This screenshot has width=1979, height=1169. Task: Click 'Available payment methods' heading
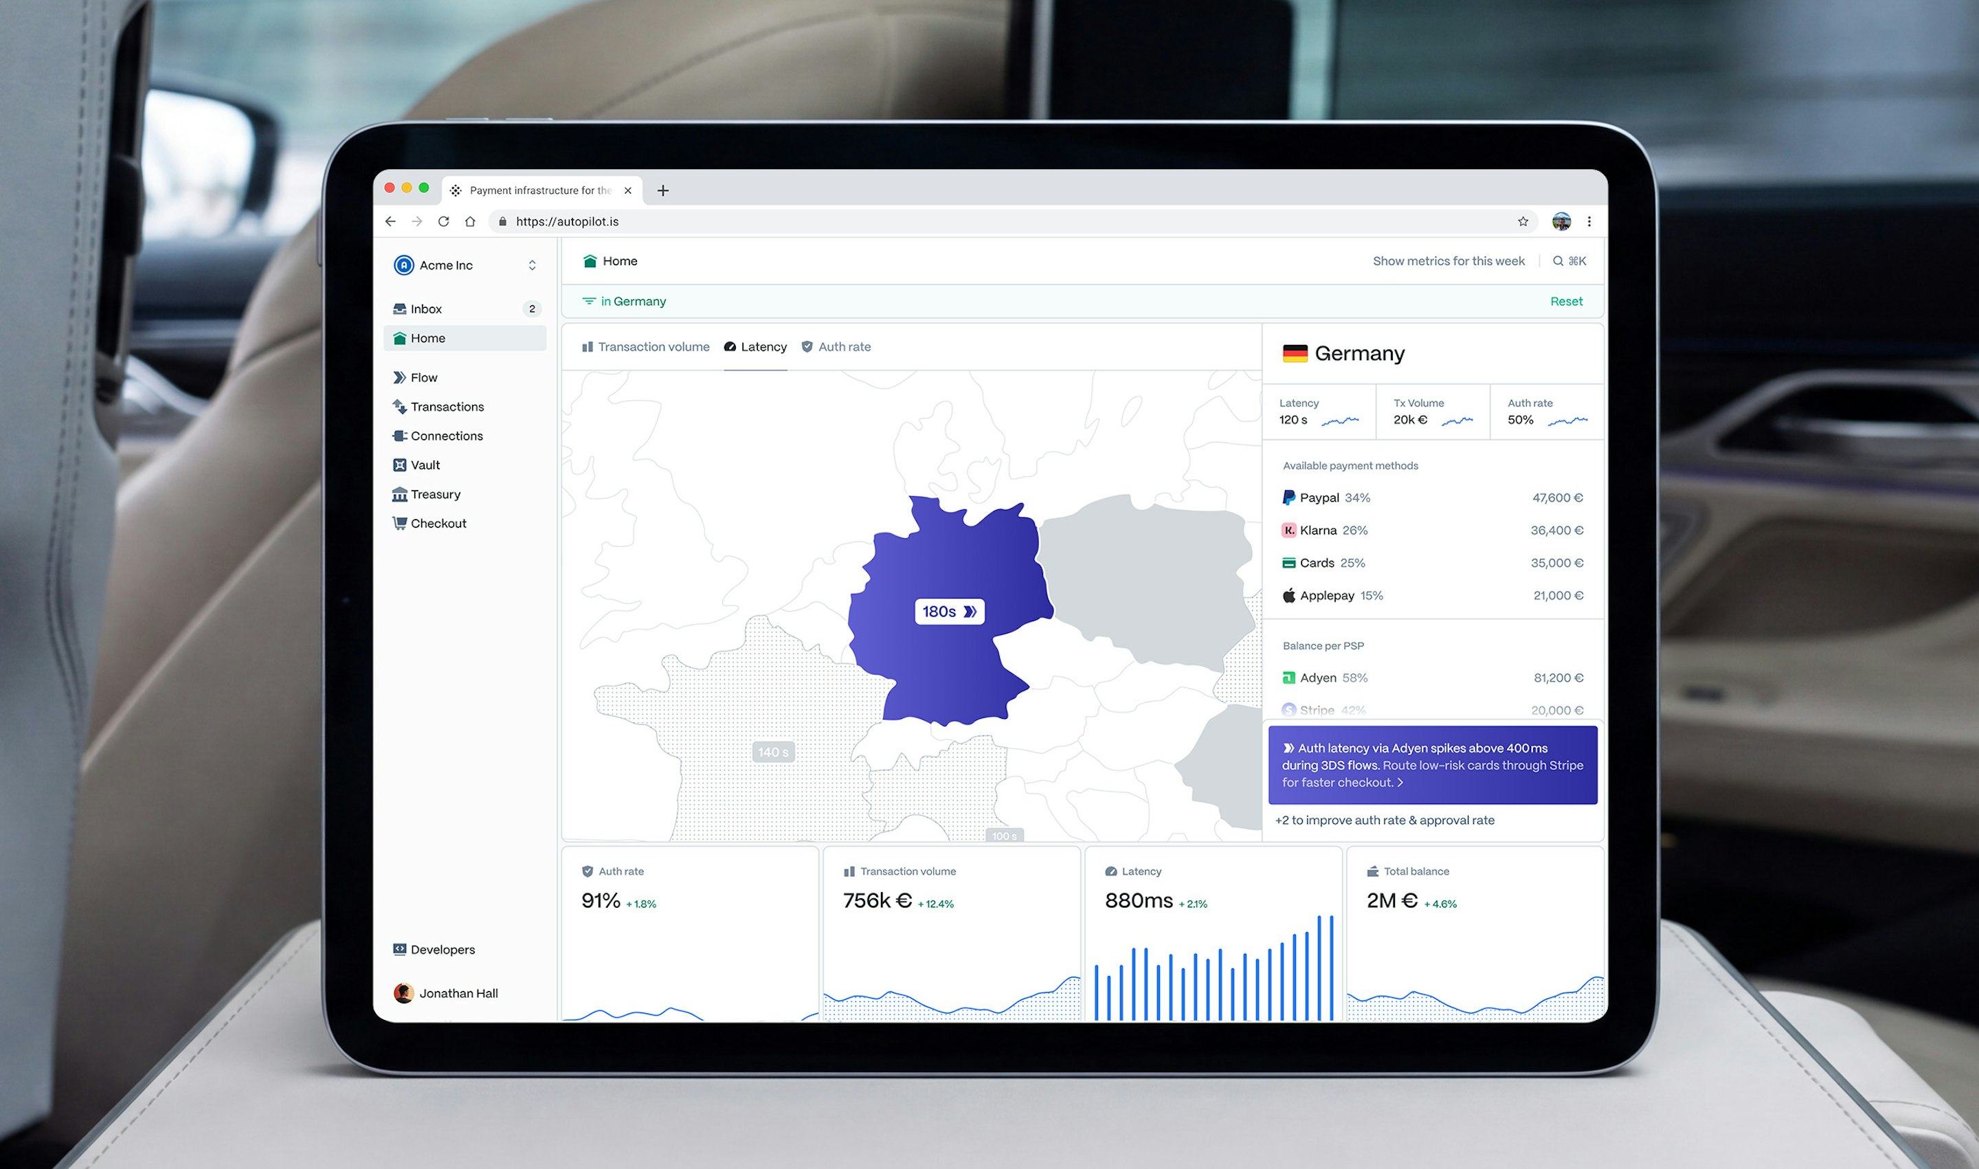point(1350,465)
